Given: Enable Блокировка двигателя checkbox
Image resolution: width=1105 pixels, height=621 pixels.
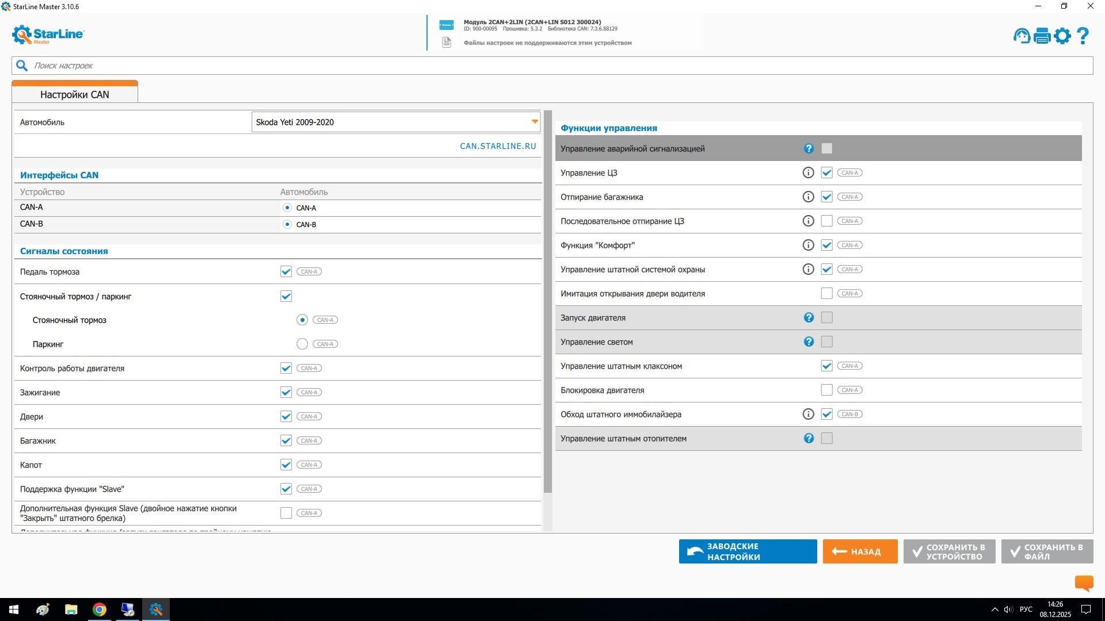Looking at the screenshot, I should (826, 390).
